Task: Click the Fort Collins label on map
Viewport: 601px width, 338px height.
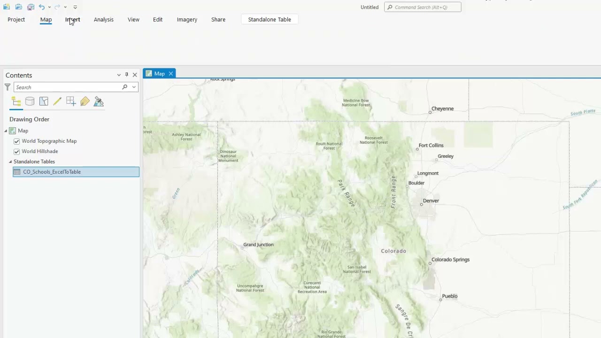Action: click(431, 145)
